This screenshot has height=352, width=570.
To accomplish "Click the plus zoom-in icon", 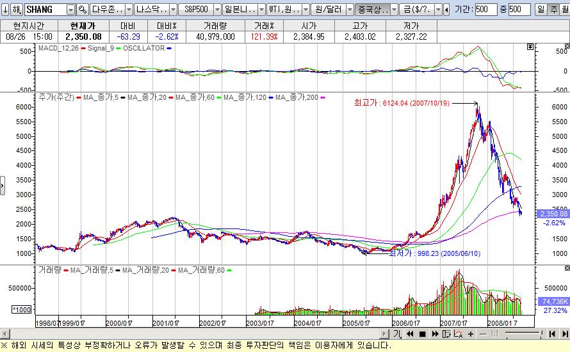I will tap(472, 333).
